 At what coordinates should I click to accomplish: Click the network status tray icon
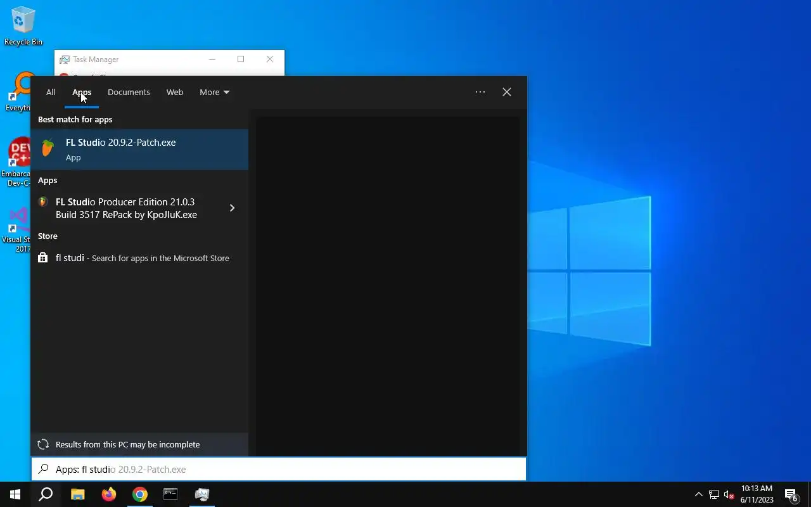pyautogui.click(x=714, y=494)
